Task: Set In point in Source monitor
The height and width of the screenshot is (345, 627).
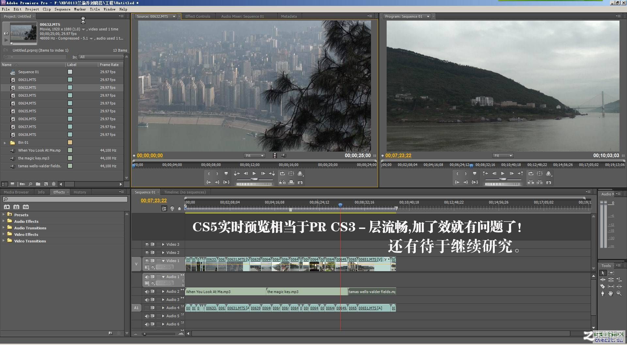Action: (209, 173)
